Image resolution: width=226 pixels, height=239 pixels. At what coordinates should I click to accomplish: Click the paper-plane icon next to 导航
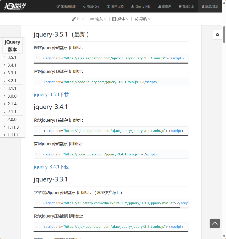click(x=136, y=19)
